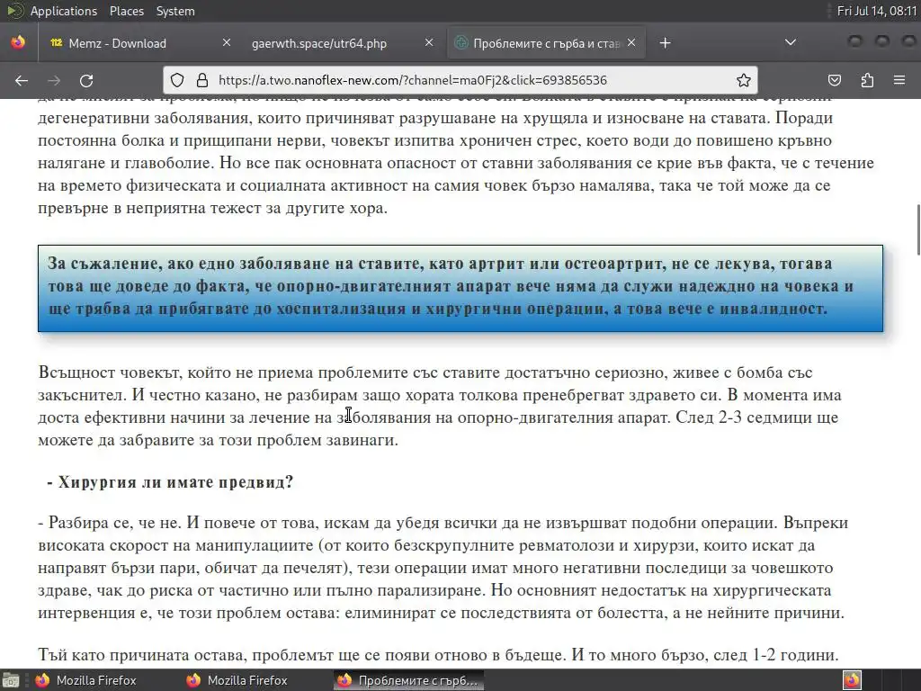Click the desktop logo icon in top panel
This screenshot has width=921, height=691.
tap(14, 11)
